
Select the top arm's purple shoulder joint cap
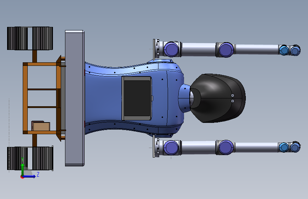(171, 50)
